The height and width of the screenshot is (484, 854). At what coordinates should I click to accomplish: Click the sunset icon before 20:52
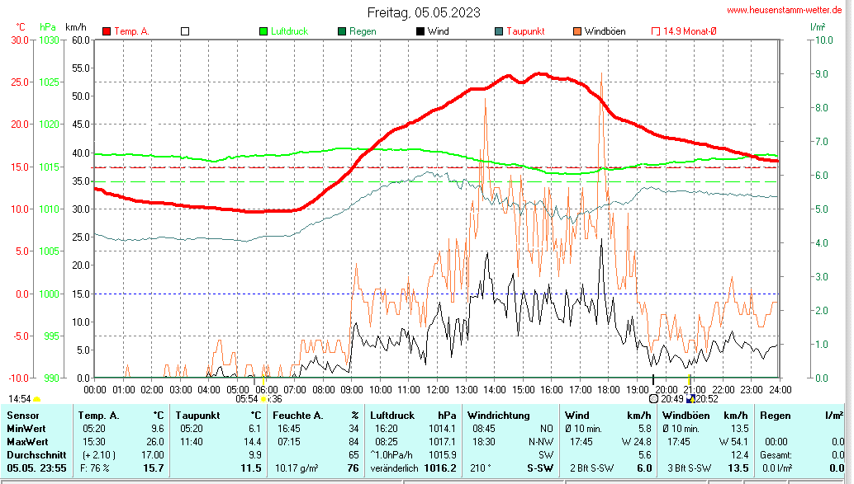click(x=690, y=398)
